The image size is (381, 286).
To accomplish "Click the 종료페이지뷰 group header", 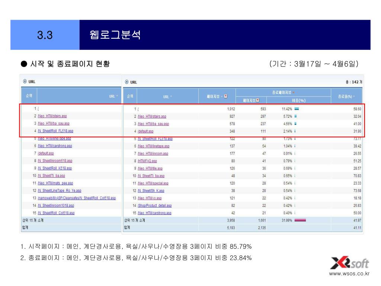I will 282,92.
